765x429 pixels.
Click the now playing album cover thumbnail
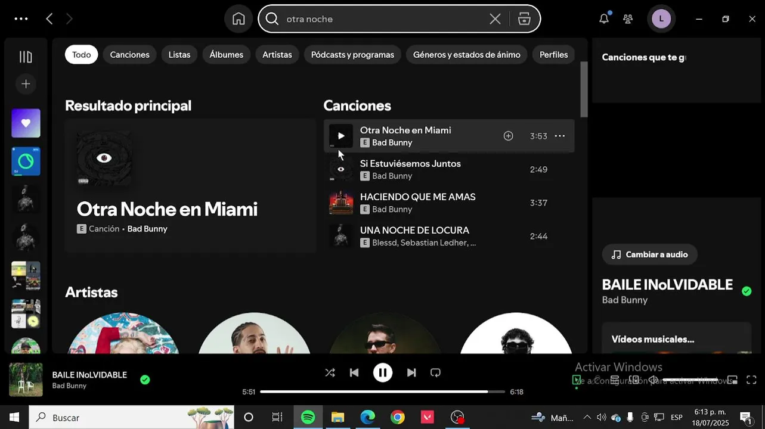coord(26,380)
